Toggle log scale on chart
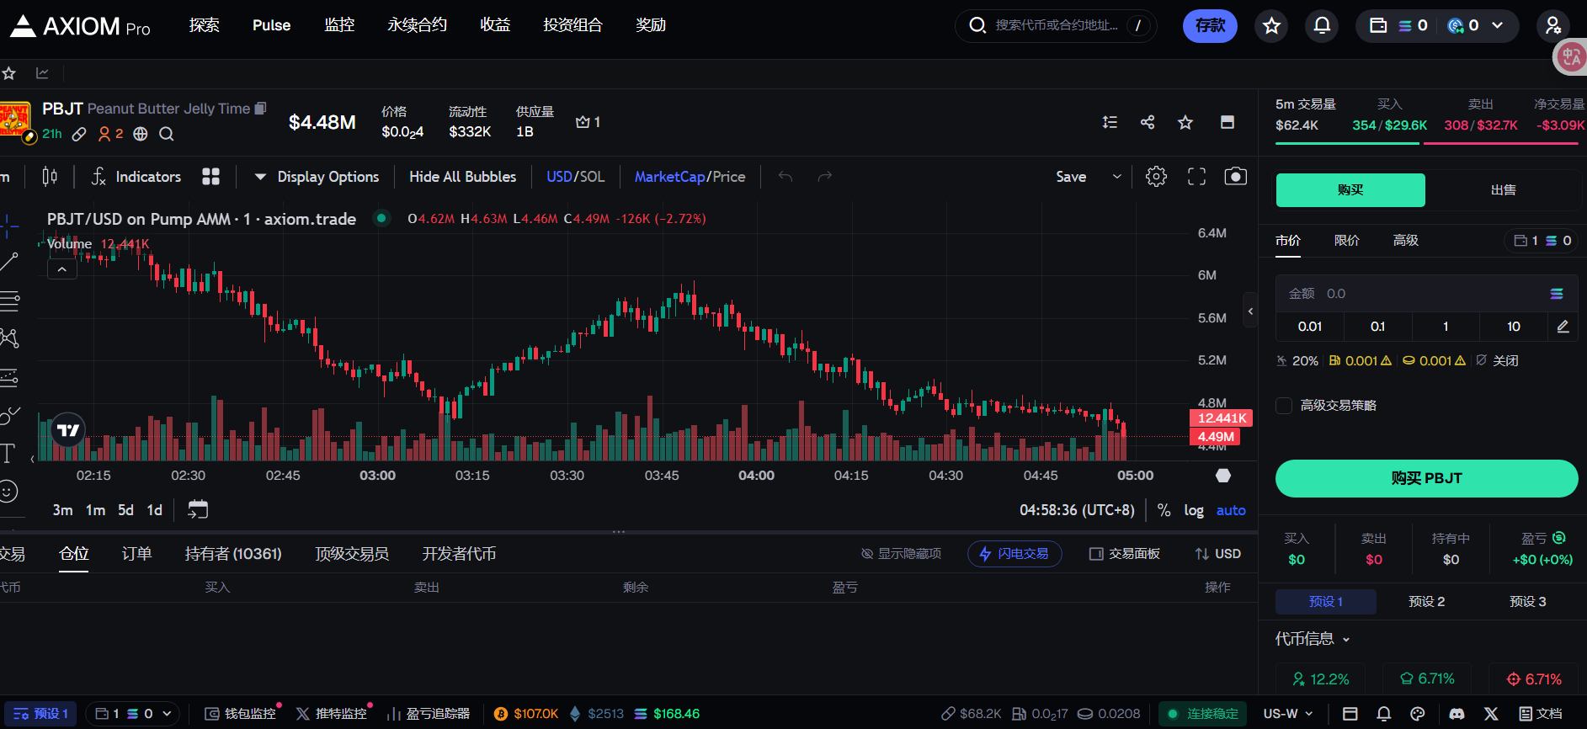1587x729 pixels. [x=1194, y=510]
